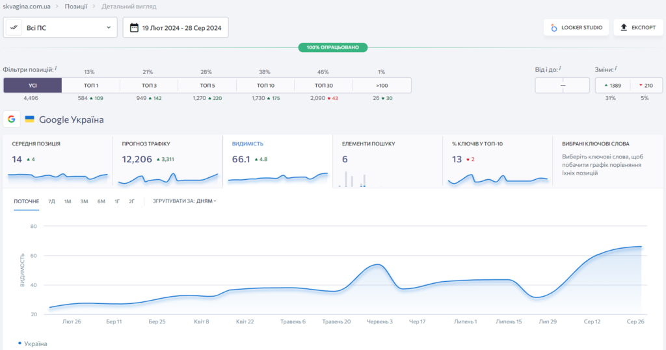Image resolution: width=666 pixels, height=350 pixels.
Task: Toggle the 210 negative changes filter
Action: pos(646,86)
